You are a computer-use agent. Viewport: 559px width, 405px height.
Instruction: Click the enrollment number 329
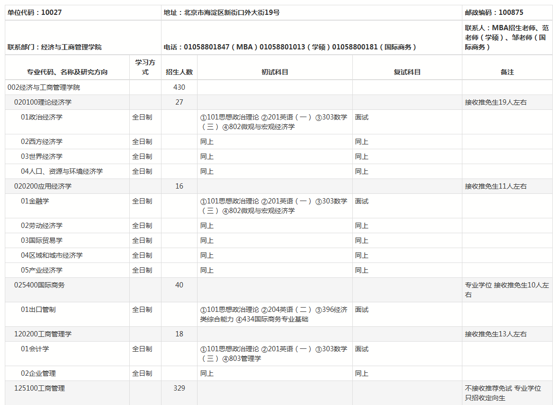[179, 388]
